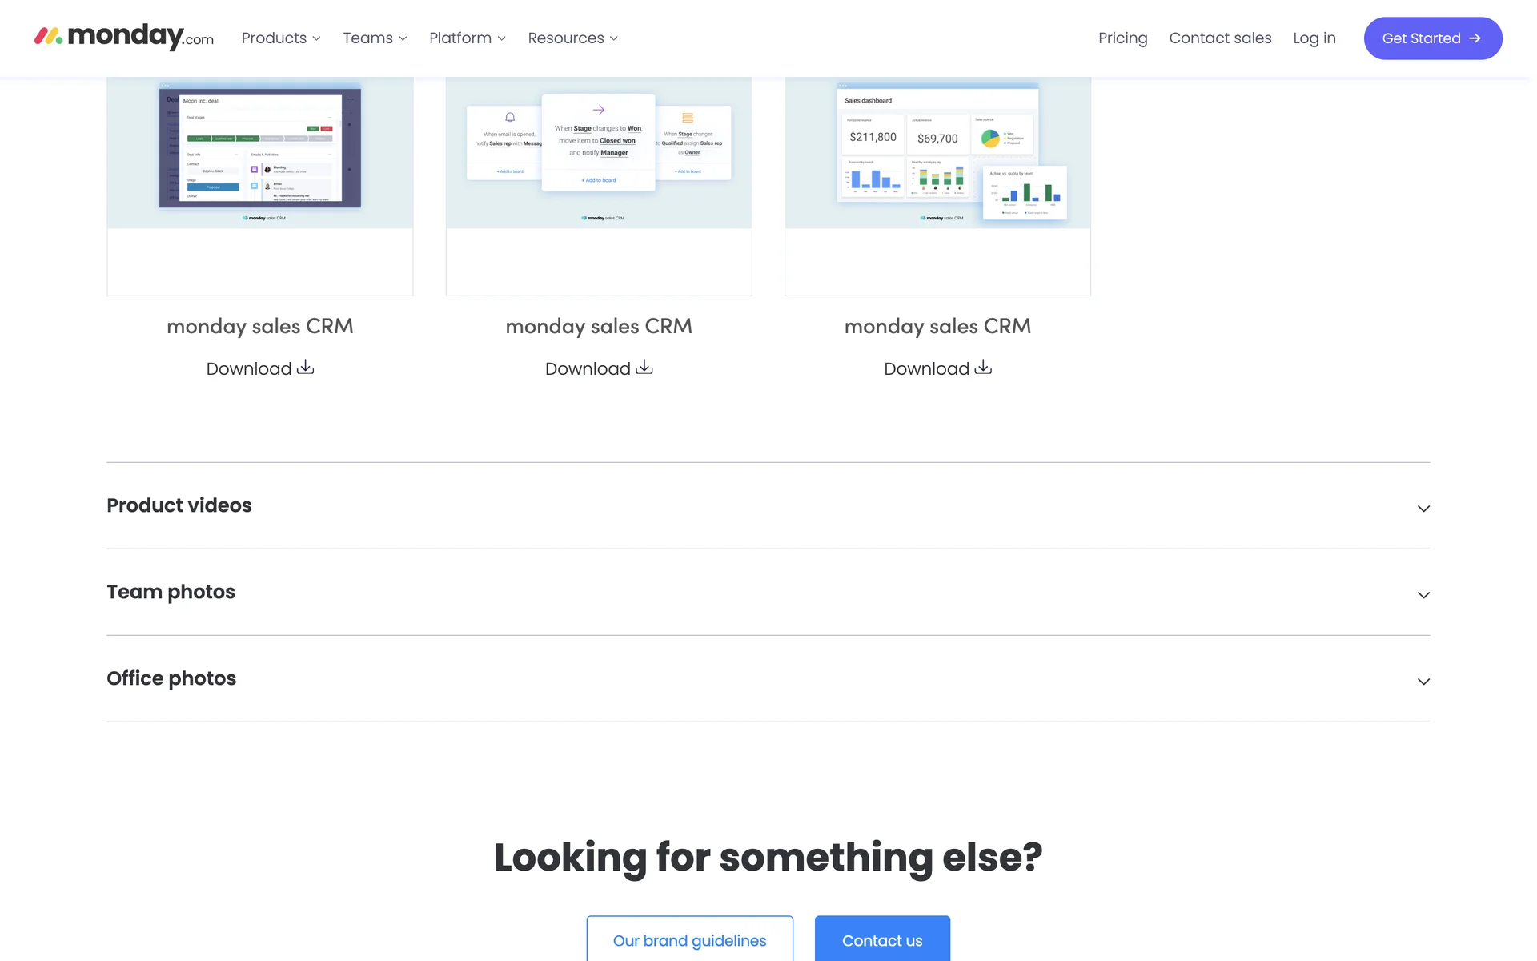Open the Sales dashboard screenshot thumbnail
This screenshot has height=961, width=1537.
pyautogui.click(x=937, y=151)
